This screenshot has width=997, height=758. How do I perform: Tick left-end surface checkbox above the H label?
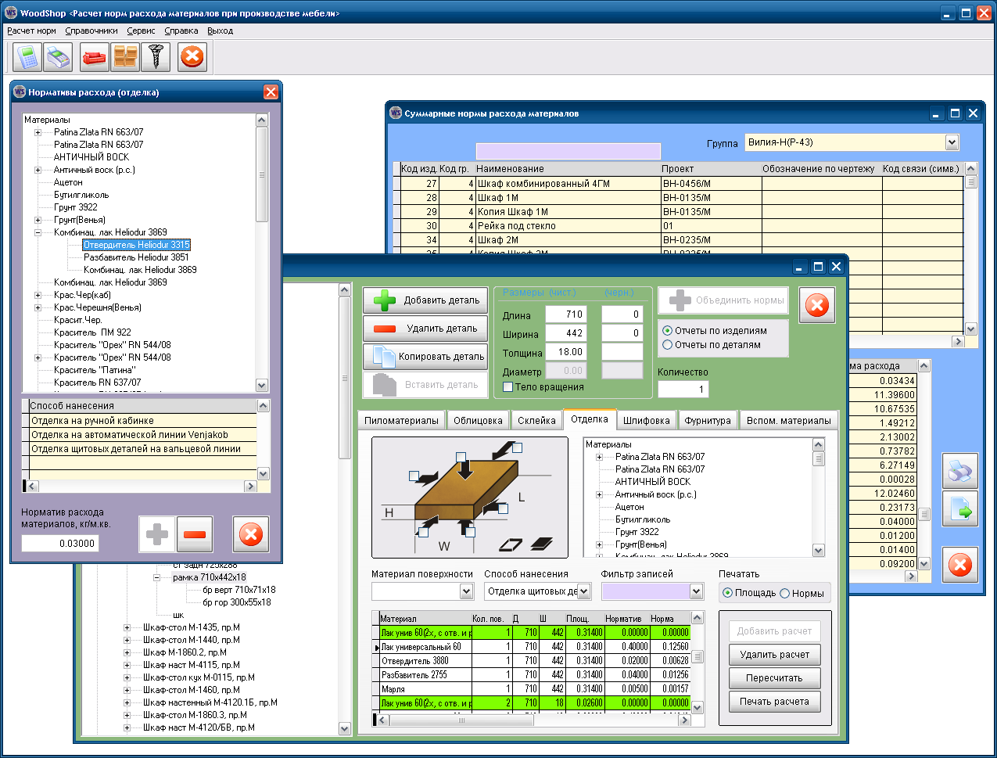tap(414, 476)
